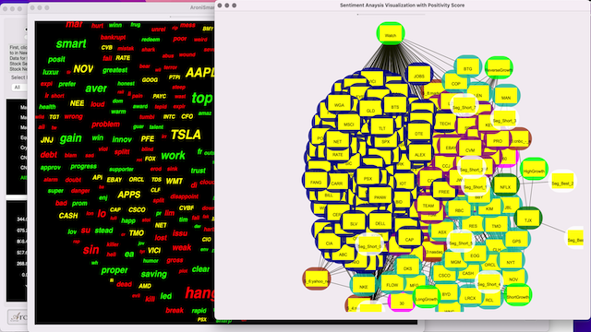Select the green word 'saving'
The height and width of the screenshot is (332, 591).
(x=154, y=275)
